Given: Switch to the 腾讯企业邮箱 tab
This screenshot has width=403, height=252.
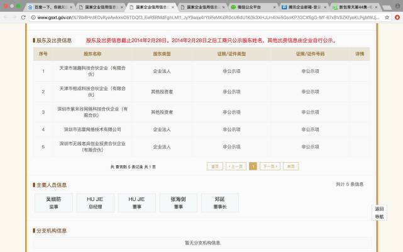Looking at the screenshot, I should pyautogui.click(x=304, y=7).
